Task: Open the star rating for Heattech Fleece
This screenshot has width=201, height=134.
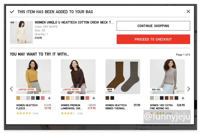Action: [x=23, y=113]
